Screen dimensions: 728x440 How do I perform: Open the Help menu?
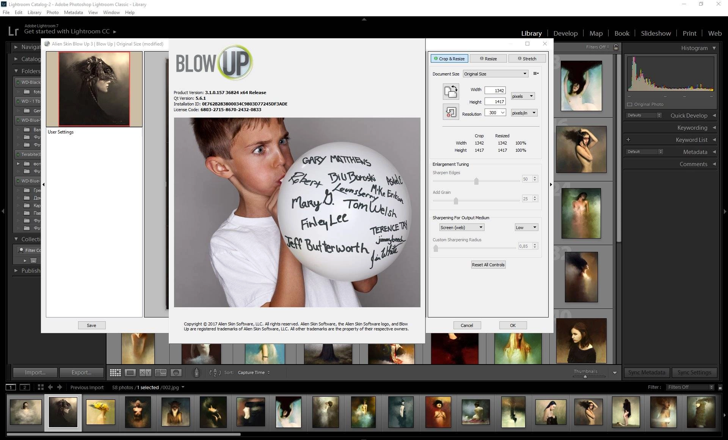tap(130, 12)
